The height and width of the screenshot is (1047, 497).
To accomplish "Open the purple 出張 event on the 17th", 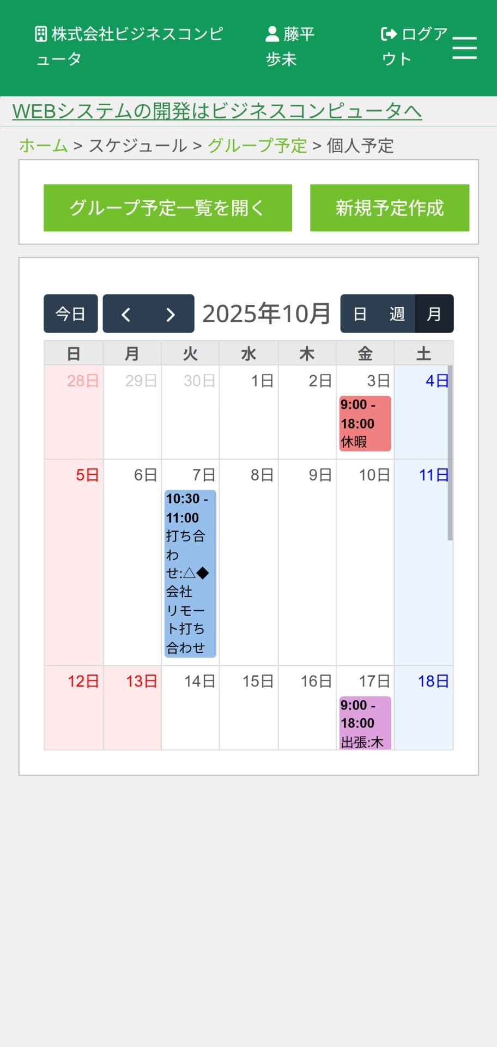I will coord(365,723).
